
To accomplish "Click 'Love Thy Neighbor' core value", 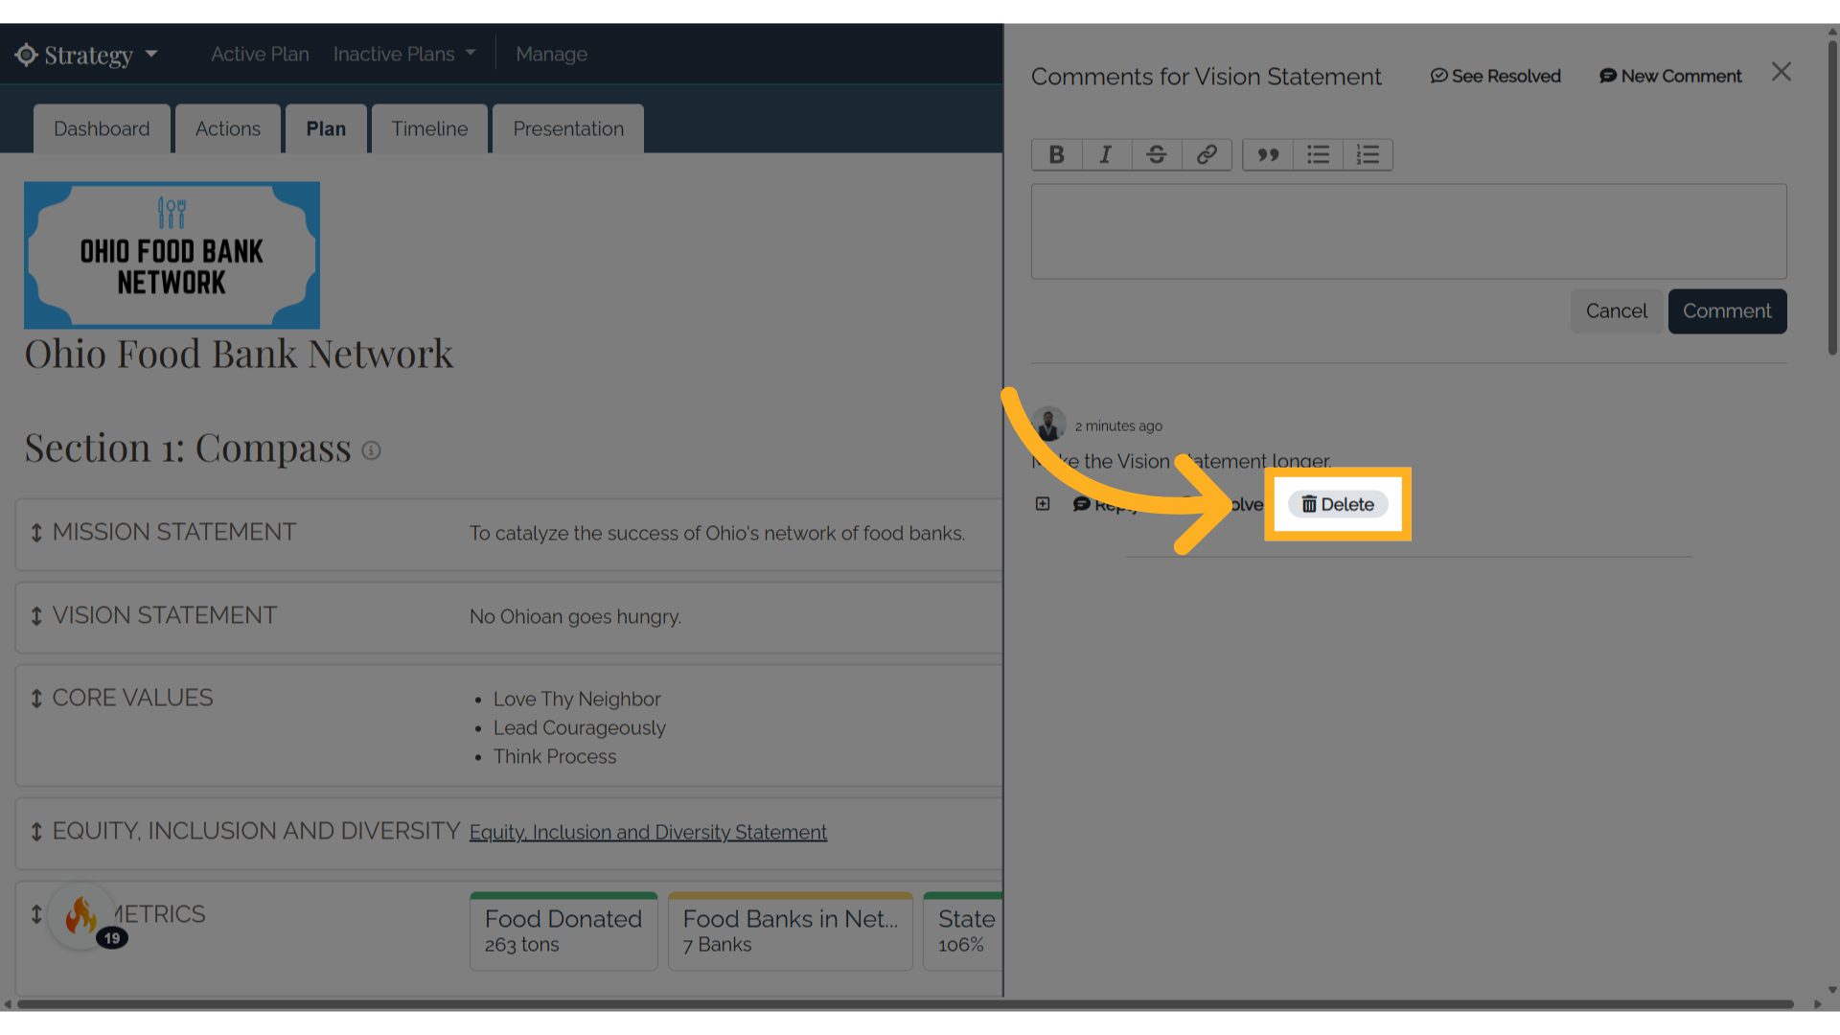I will tap(577, 699).
